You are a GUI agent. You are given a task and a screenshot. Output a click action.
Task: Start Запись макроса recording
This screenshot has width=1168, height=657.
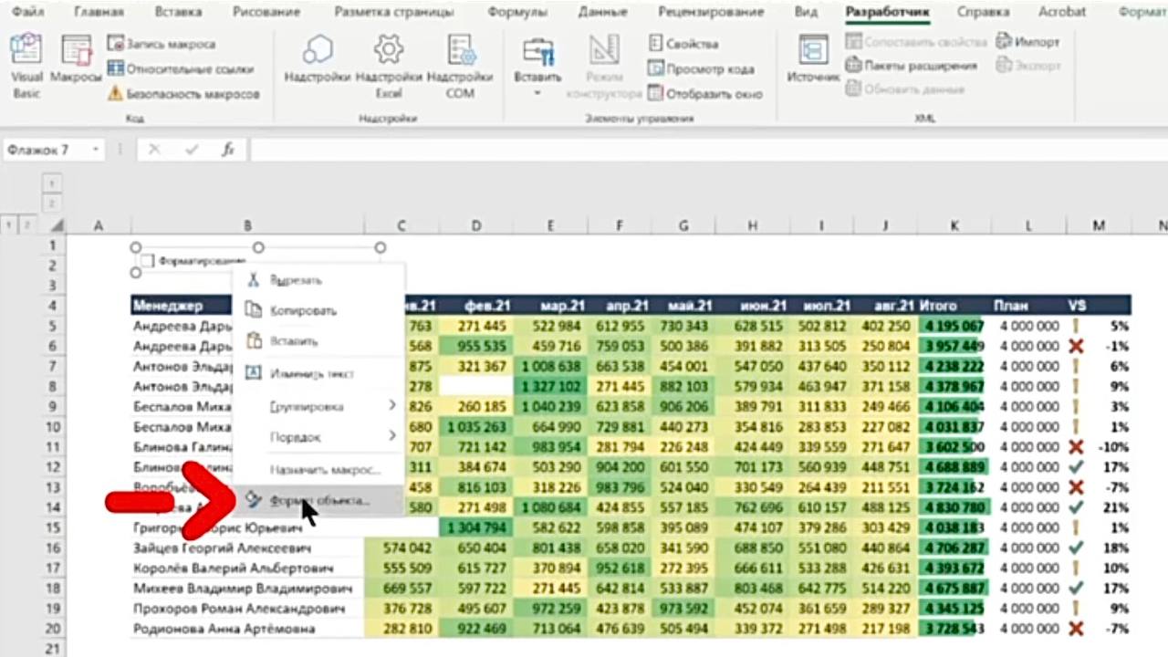[162, 44]
